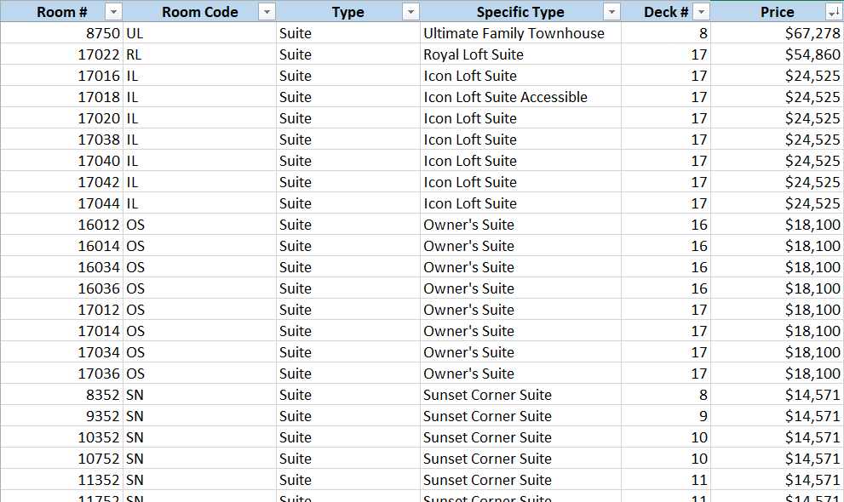Click Icon Loft Suite in row 17016
The image size is (844, 502).
[520, 76]
